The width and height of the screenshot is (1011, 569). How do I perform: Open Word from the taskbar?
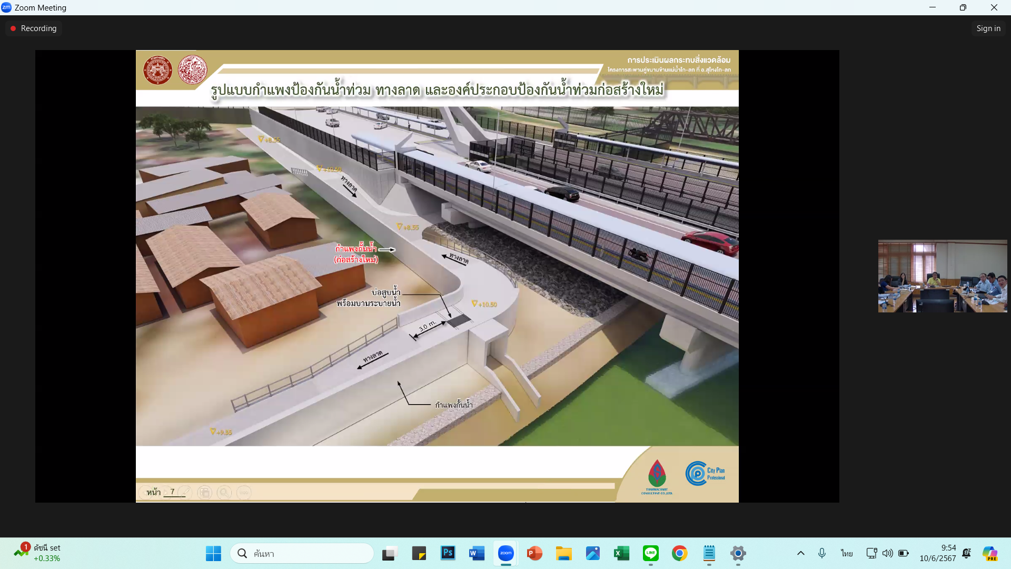tap(477, 553)
